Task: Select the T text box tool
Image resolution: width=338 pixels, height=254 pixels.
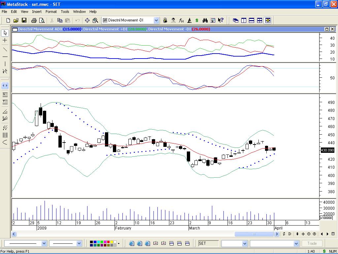Action: pos(5,102)
